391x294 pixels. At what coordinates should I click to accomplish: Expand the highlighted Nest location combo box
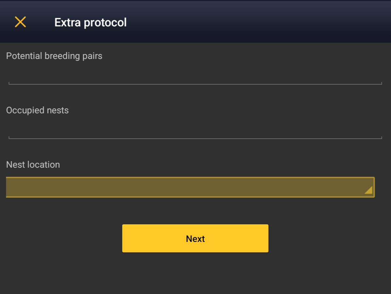(x=190, y=187)
